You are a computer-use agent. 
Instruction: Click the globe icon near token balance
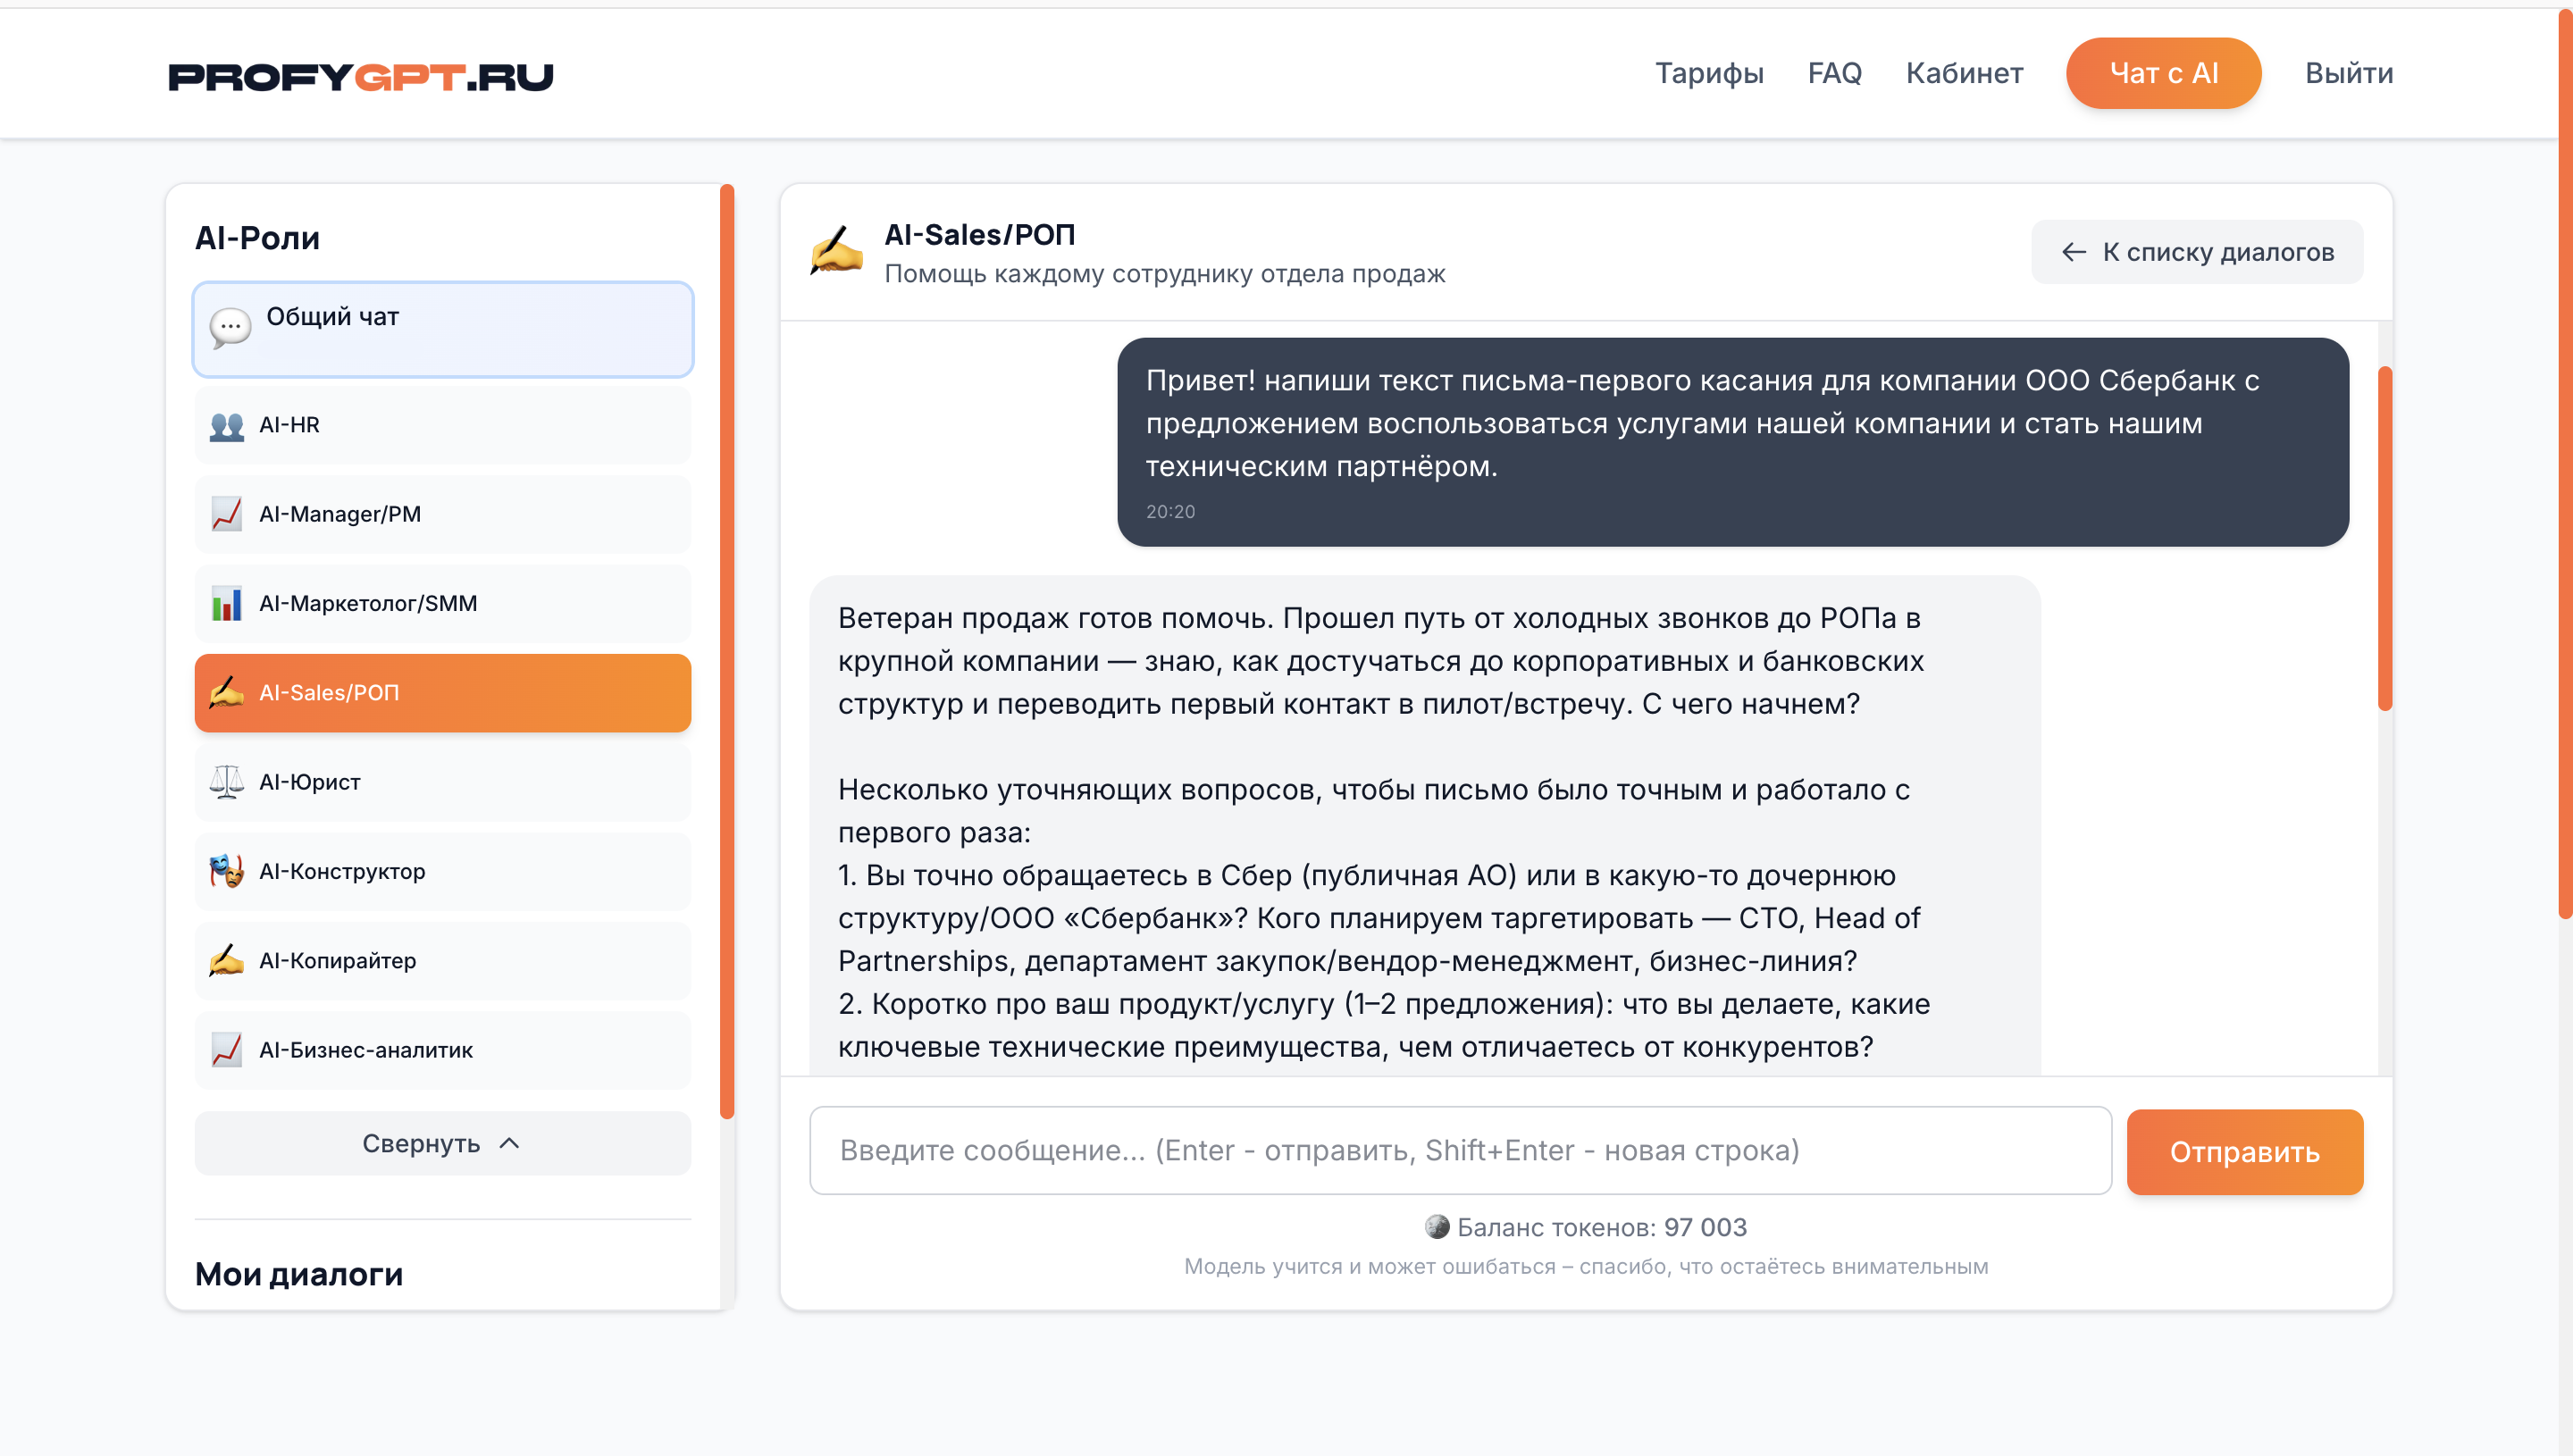[1437, 1227]
